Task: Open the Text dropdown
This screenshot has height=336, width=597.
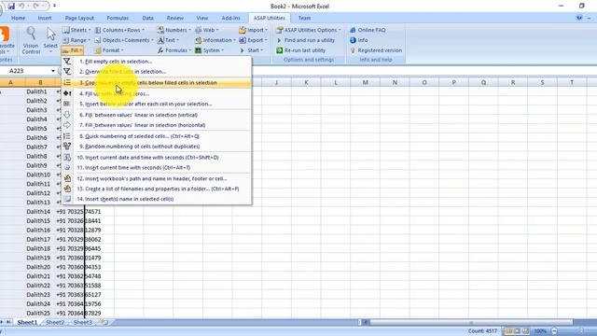Action: pyautogui.click(x=168, y=40)
